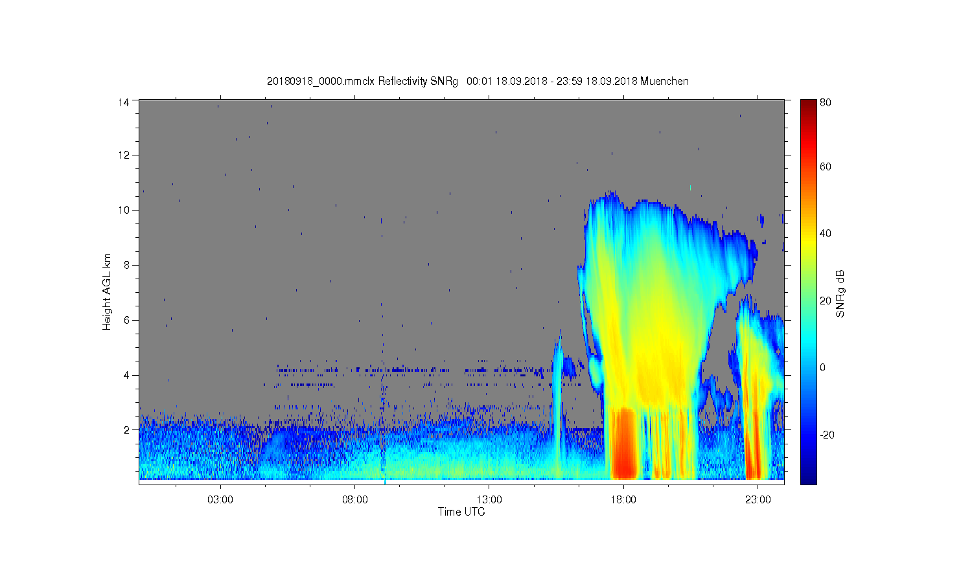Click the red high-reflectivity core near 18:00
The height and width of the screenshot is (583, 972).
625,444
